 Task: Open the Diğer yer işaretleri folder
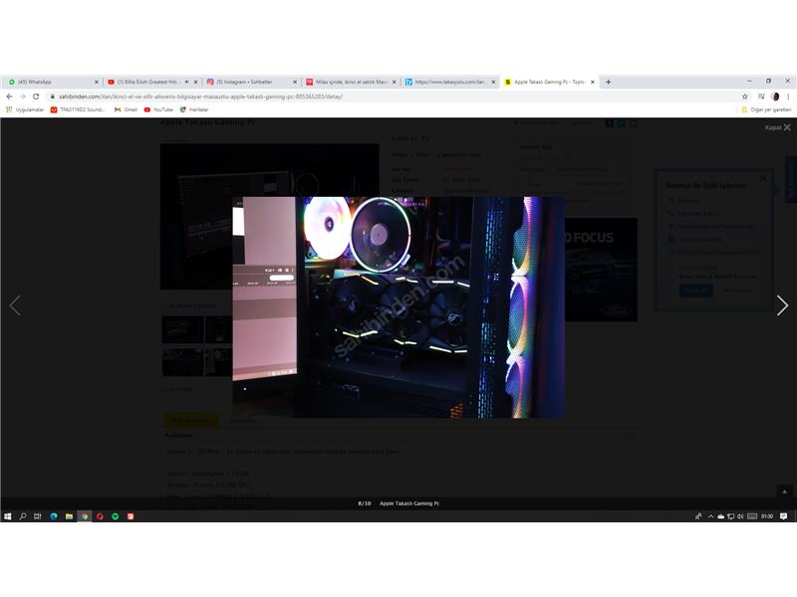766,109
